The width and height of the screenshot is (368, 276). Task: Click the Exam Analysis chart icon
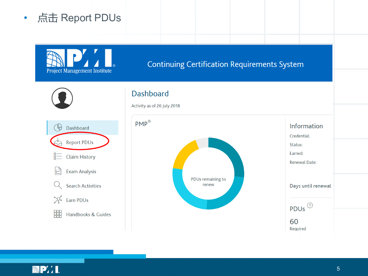pos(58,171)
